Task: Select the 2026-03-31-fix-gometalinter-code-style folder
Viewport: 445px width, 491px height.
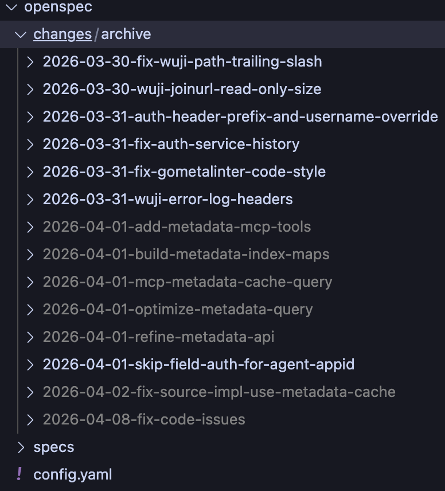Action: [x=184, y=172]
